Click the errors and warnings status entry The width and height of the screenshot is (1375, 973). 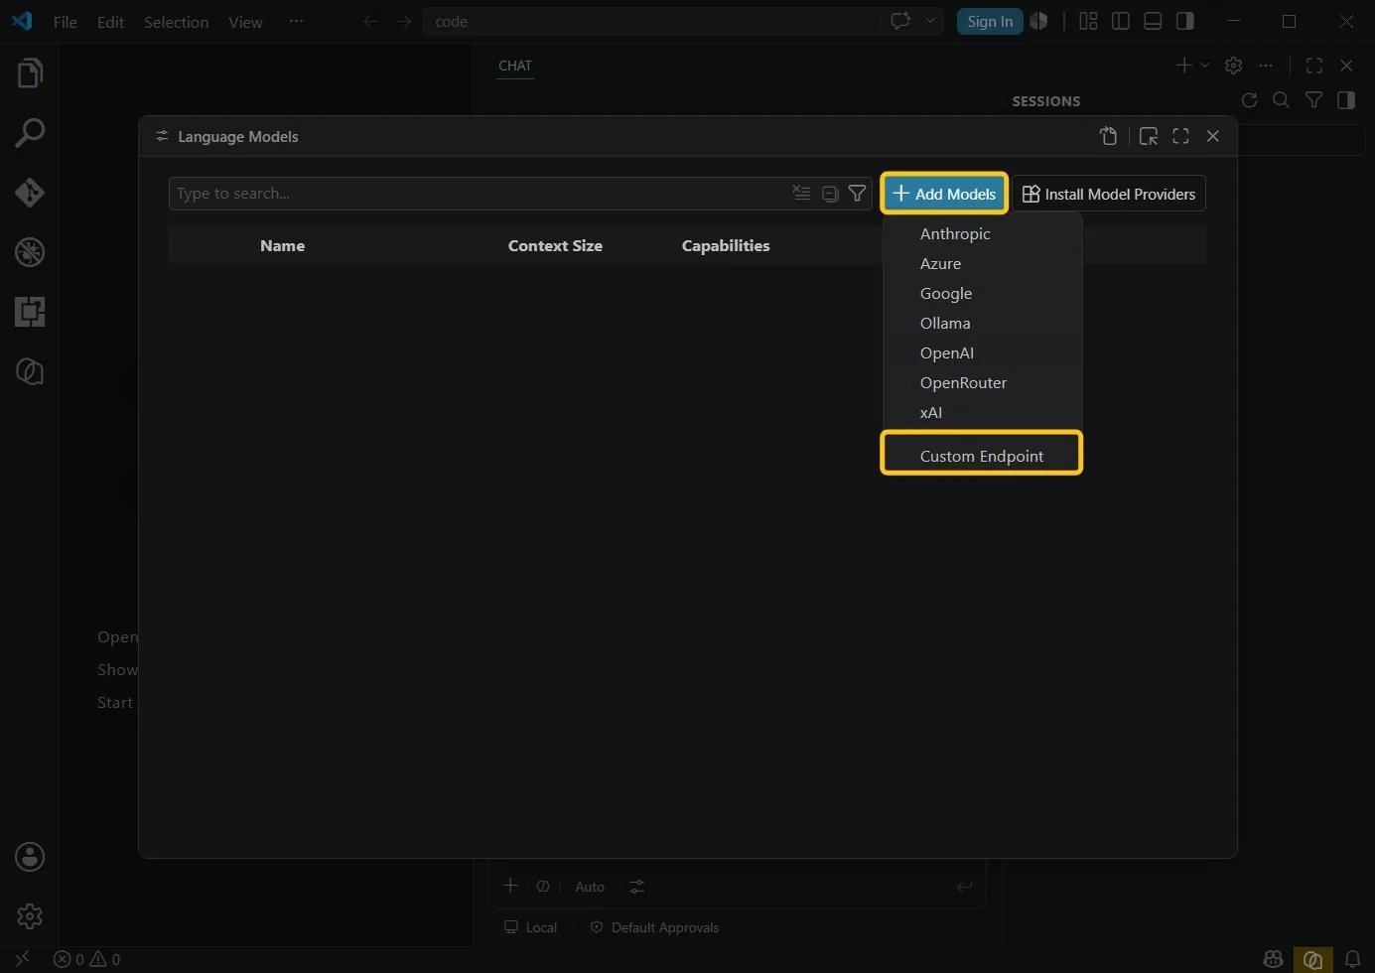point(86,959)
